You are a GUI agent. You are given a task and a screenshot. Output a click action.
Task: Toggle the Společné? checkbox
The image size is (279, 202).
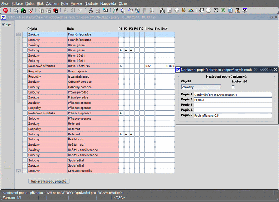(x=233, y=87)
